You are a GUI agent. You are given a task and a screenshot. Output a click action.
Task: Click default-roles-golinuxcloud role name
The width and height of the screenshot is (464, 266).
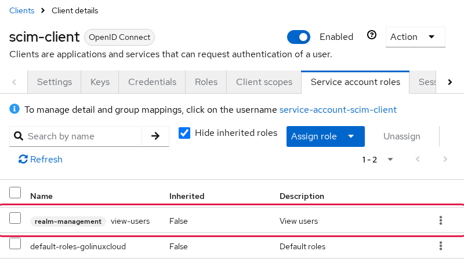coord(78,246)
